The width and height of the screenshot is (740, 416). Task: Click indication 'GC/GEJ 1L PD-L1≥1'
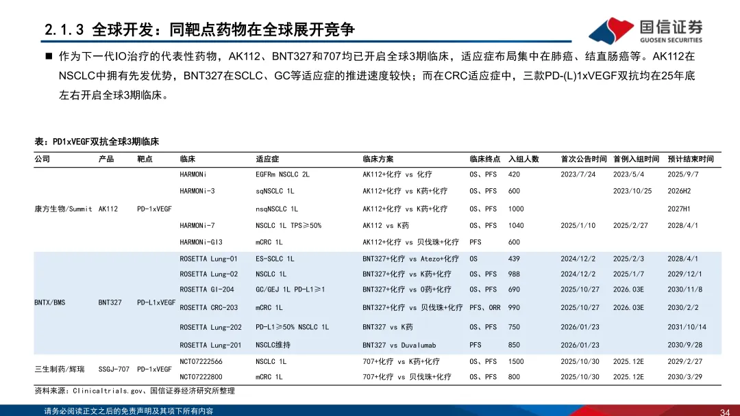coord(291,289)
